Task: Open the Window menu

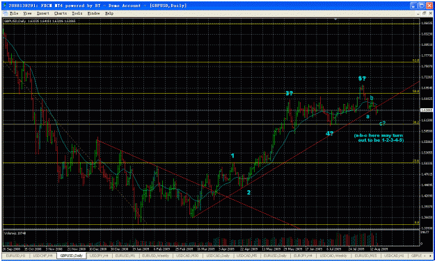Action: (x=94, y=13)
